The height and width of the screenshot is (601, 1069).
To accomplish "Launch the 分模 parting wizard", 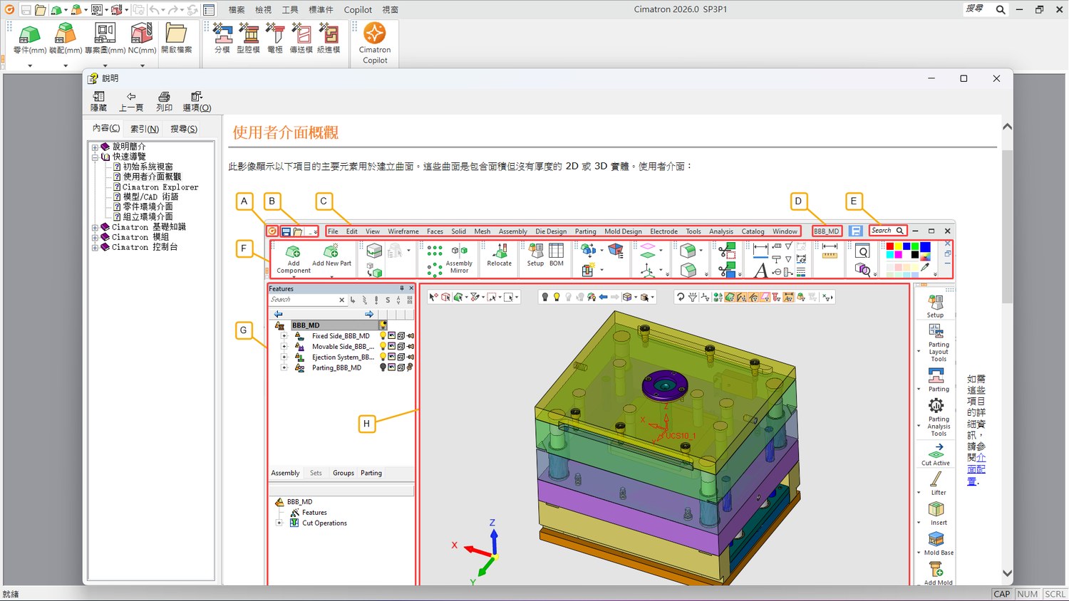I will click(222, 33).
